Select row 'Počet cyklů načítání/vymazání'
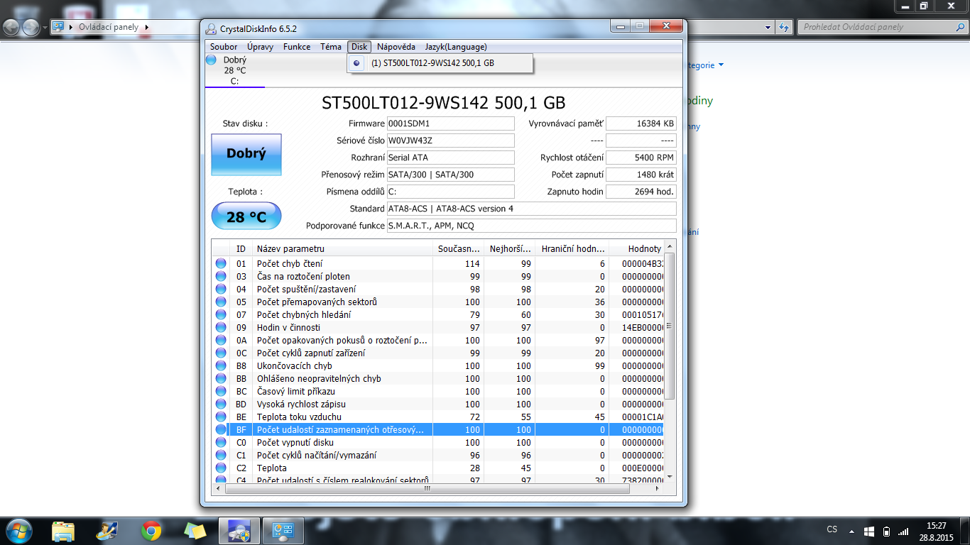 pyautogui.click(x=438, y=455)
